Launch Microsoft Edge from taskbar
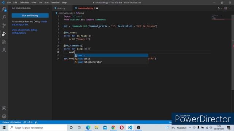The height and width of the screenshot is (131, 234). (88, 128)
